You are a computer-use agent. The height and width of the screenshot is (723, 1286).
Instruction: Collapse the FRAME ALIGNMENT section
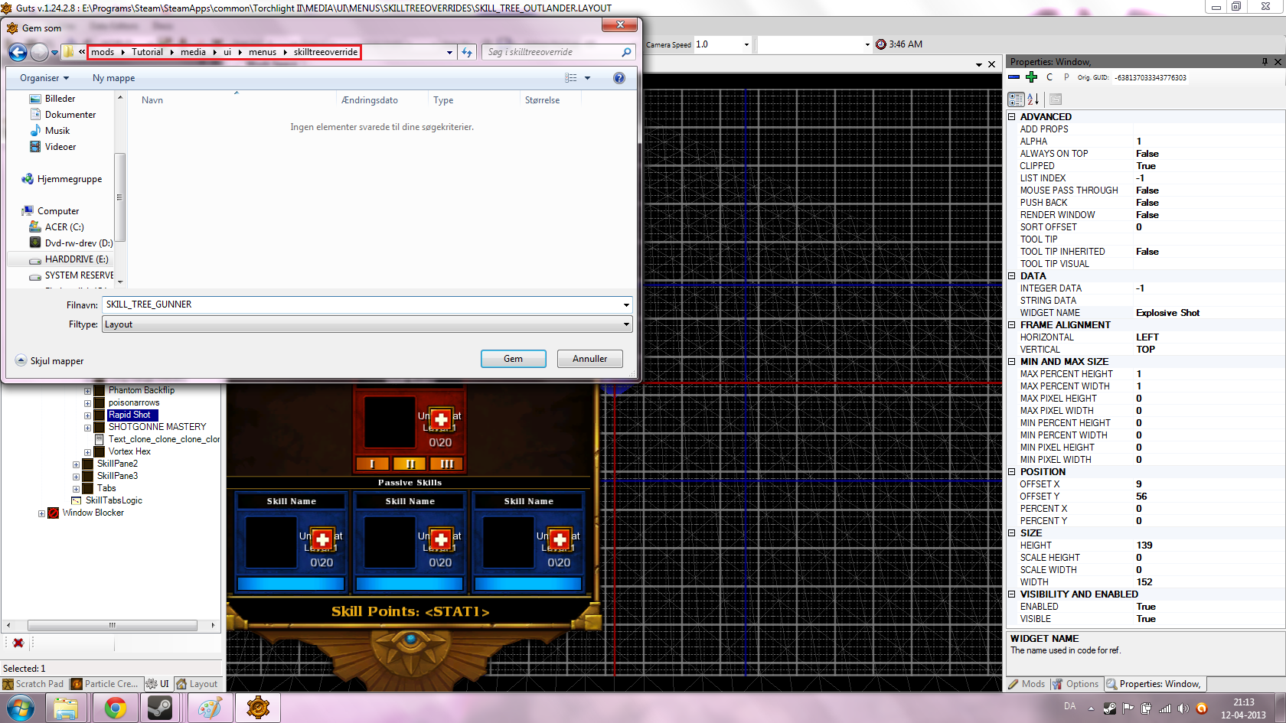[1012, 325]
